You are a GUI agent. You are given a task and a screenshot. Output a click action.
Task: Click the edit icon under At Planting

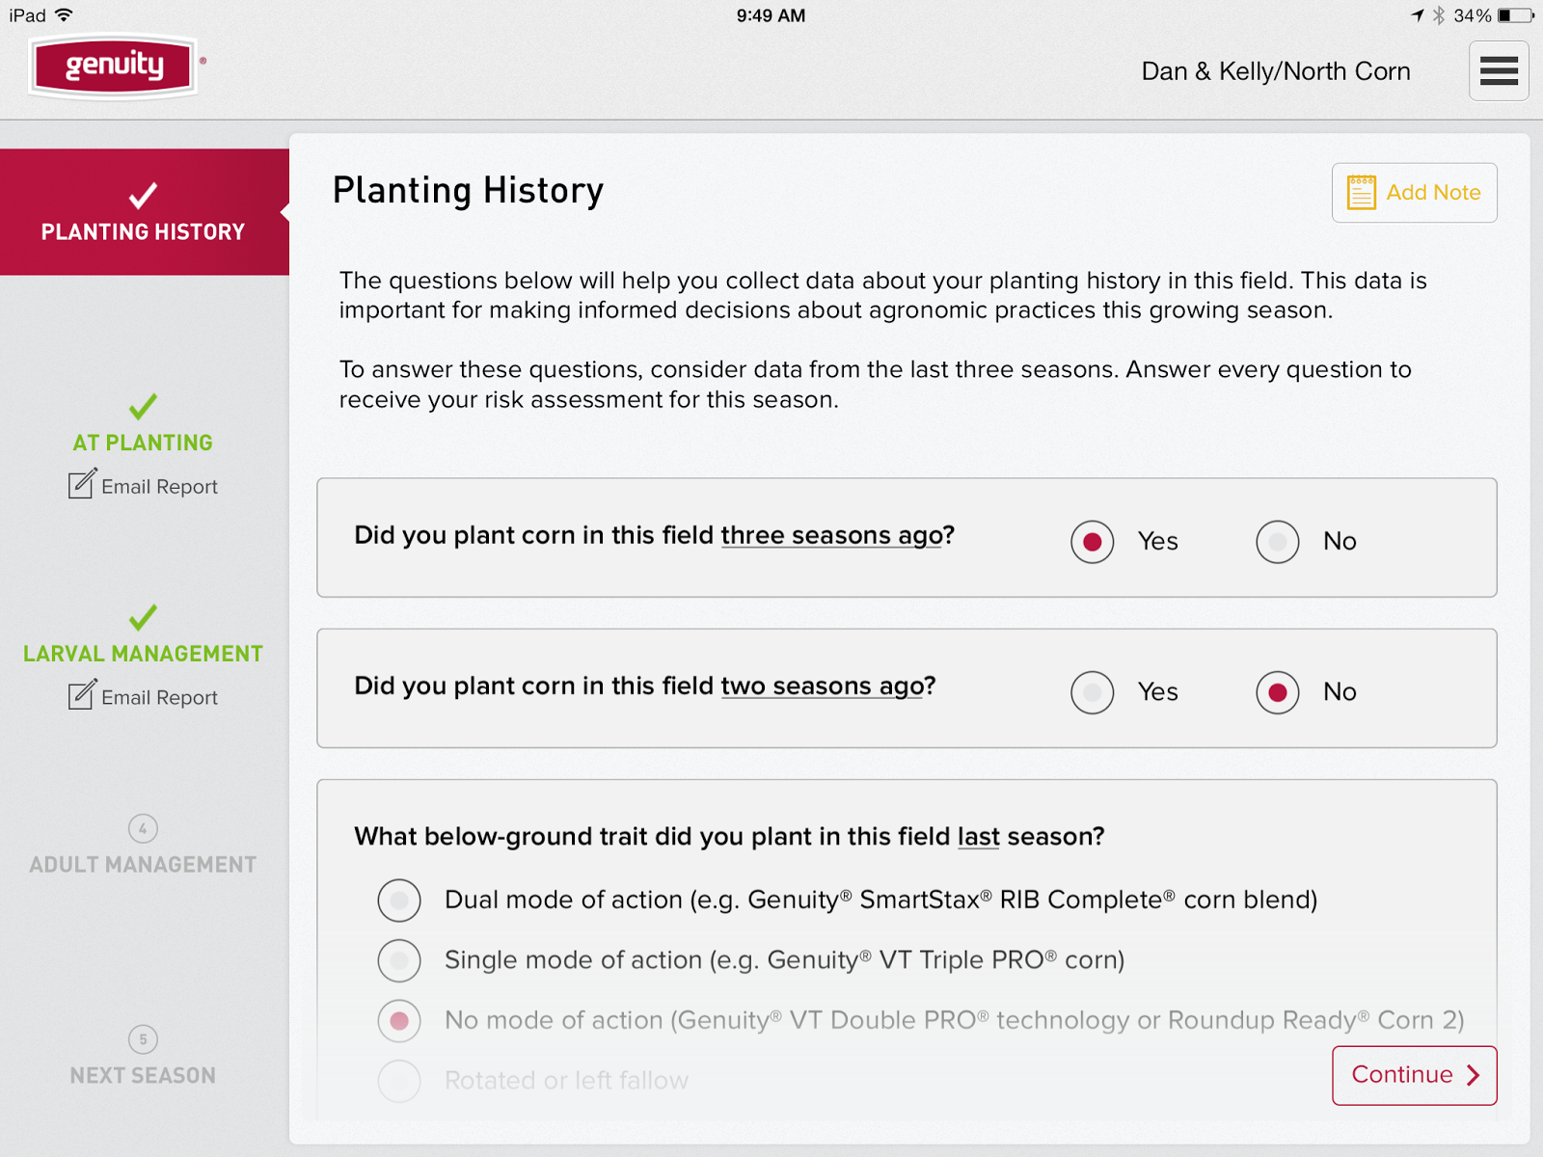(x=82, y=484)
